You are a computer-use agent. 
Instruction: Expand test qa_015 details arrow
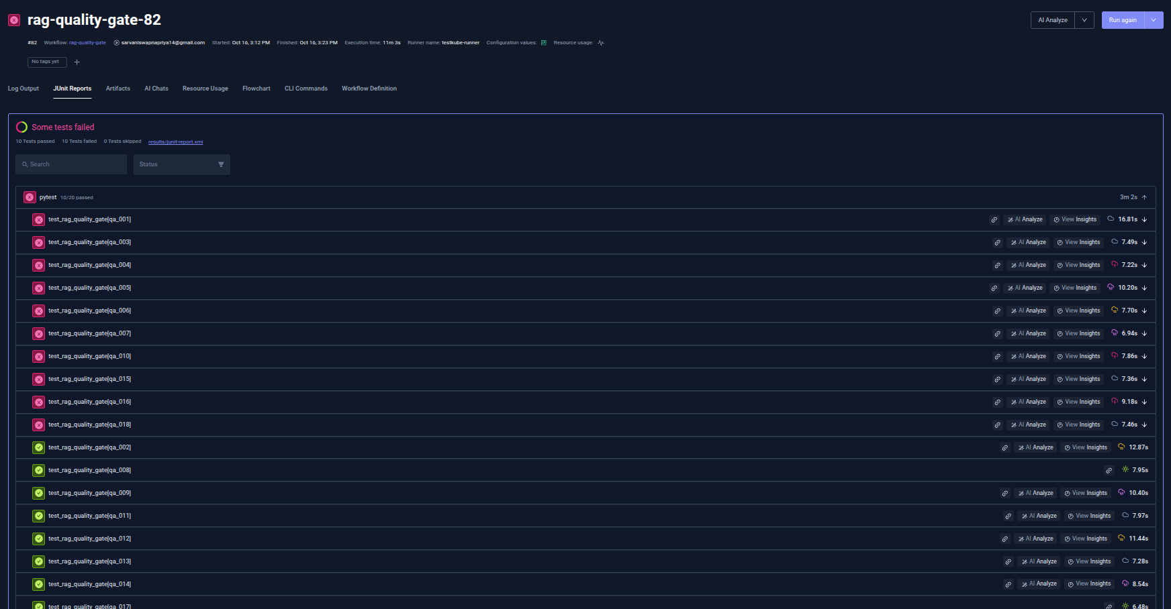tap(1144, 379)
